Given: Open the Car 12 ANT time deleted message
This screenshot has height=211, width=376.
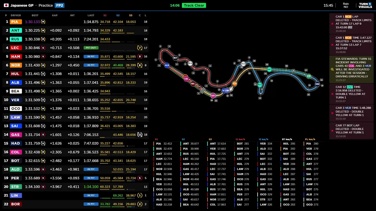Looking at the screenshot, I should click(351, 94).
